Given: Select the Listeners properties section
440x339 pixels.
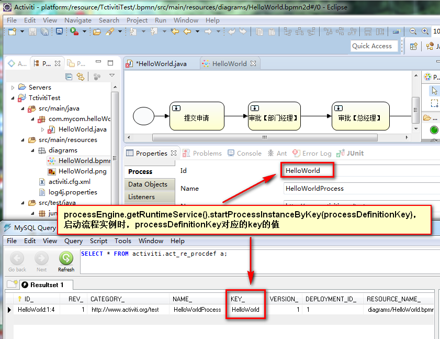Looking at the screenshot, I should tap(150, 197).
